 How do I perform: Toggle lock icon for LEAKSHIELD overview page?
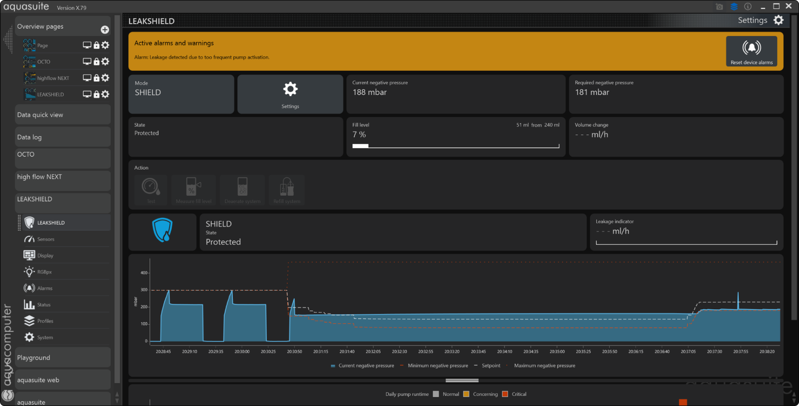96,94
